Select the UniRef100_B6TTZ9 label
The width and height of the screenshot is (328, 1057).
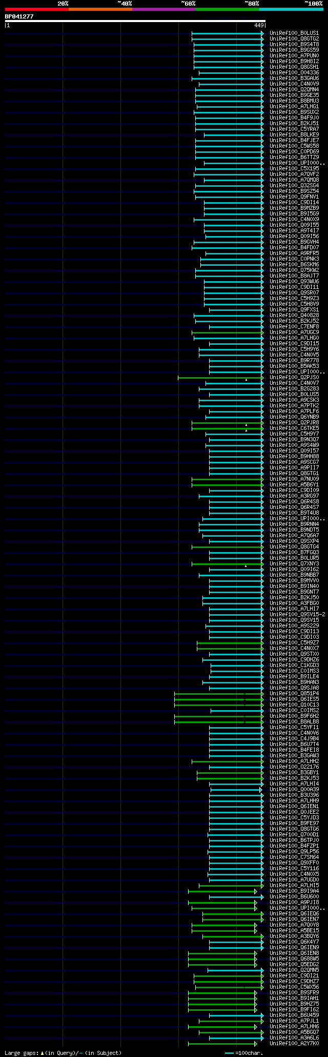point(294,157)
